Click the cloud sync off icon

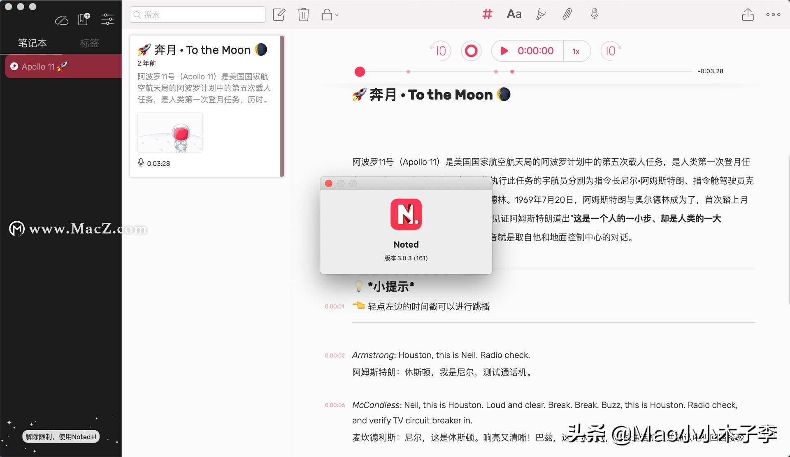coord(62,20)
